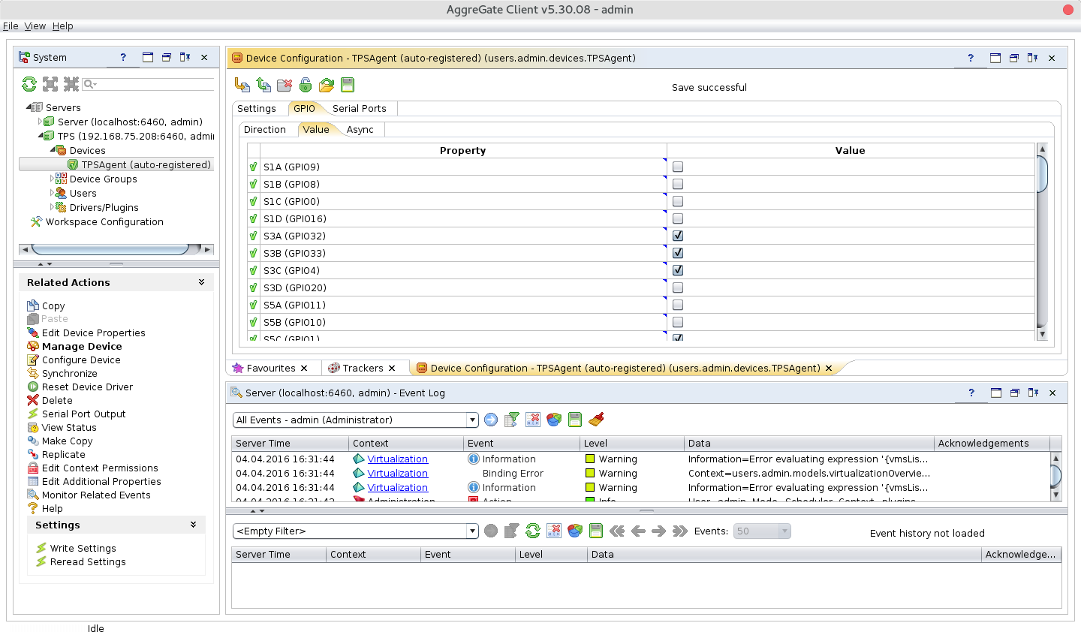Click the brush clear icon in Event Log toolbar
This screenshot has height=635, width=1081.
click(x=597, y=420)
